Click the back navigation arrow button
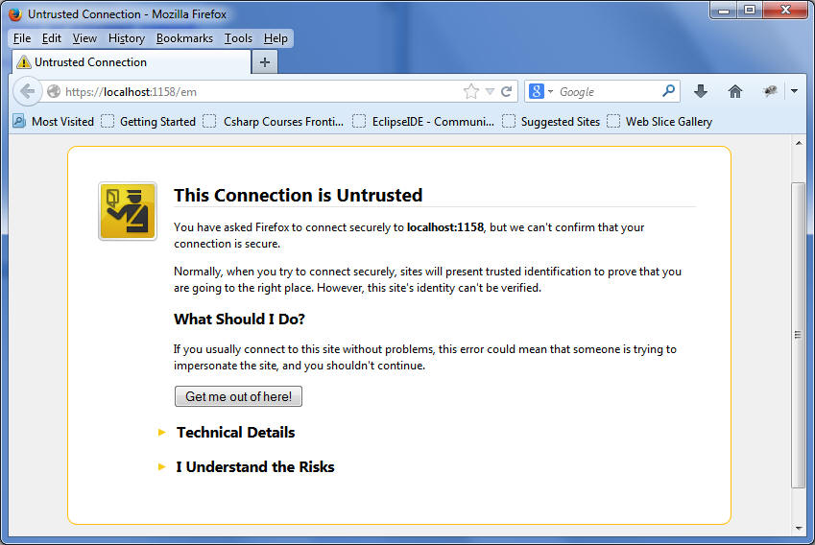Image resolution: width=815 pixels, height=545 pixels. coord(27,91)
